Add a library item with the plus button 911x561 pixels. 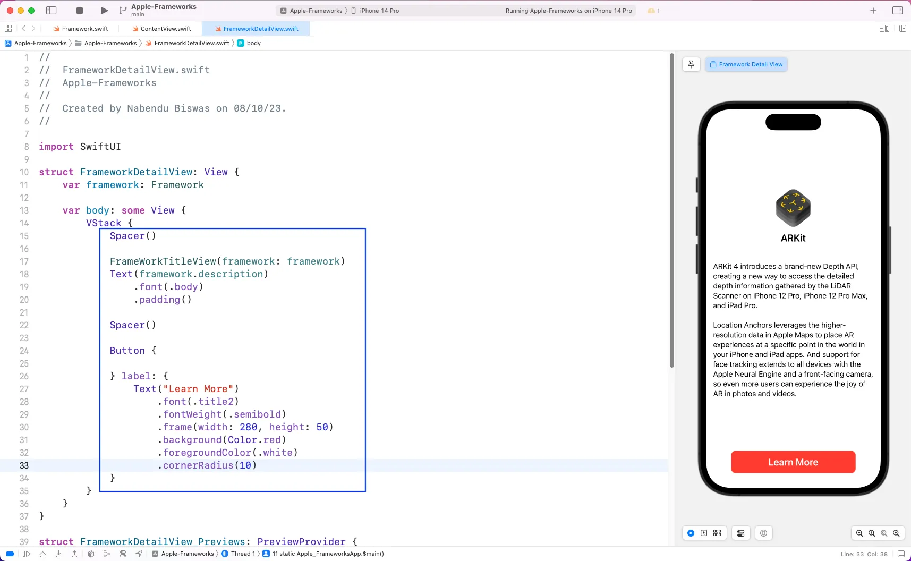(873, 11)
